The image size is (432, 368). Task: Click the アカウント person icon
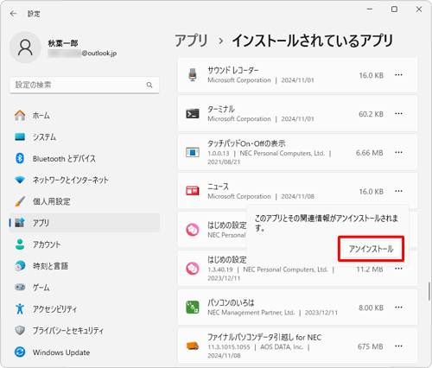tap(20, 244)
